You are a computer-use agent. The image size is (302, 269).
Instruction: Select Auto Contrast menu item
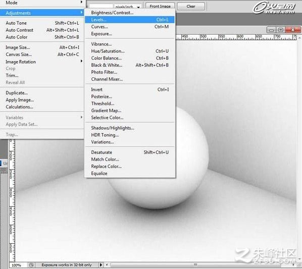click(x=42, y=30)
